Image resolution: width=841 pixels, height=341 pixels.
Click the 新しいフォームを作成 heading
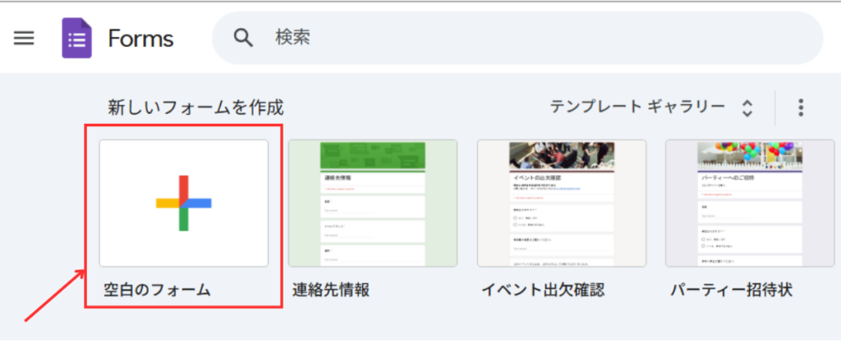pyautogui.click(x=195, y=107)
